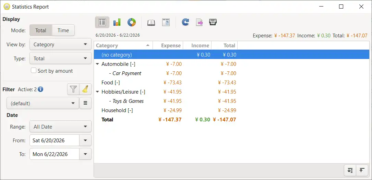This screenshot has width=372, height=180.
Task: Collapse the Automobile category row
Action: point(97,64)
